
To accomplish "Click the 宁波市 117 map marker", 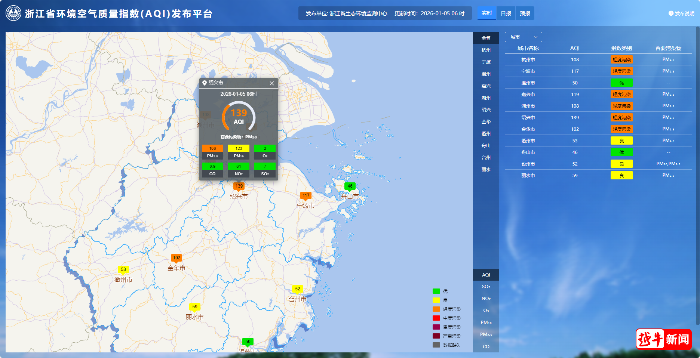I will (x=306, y=195).
